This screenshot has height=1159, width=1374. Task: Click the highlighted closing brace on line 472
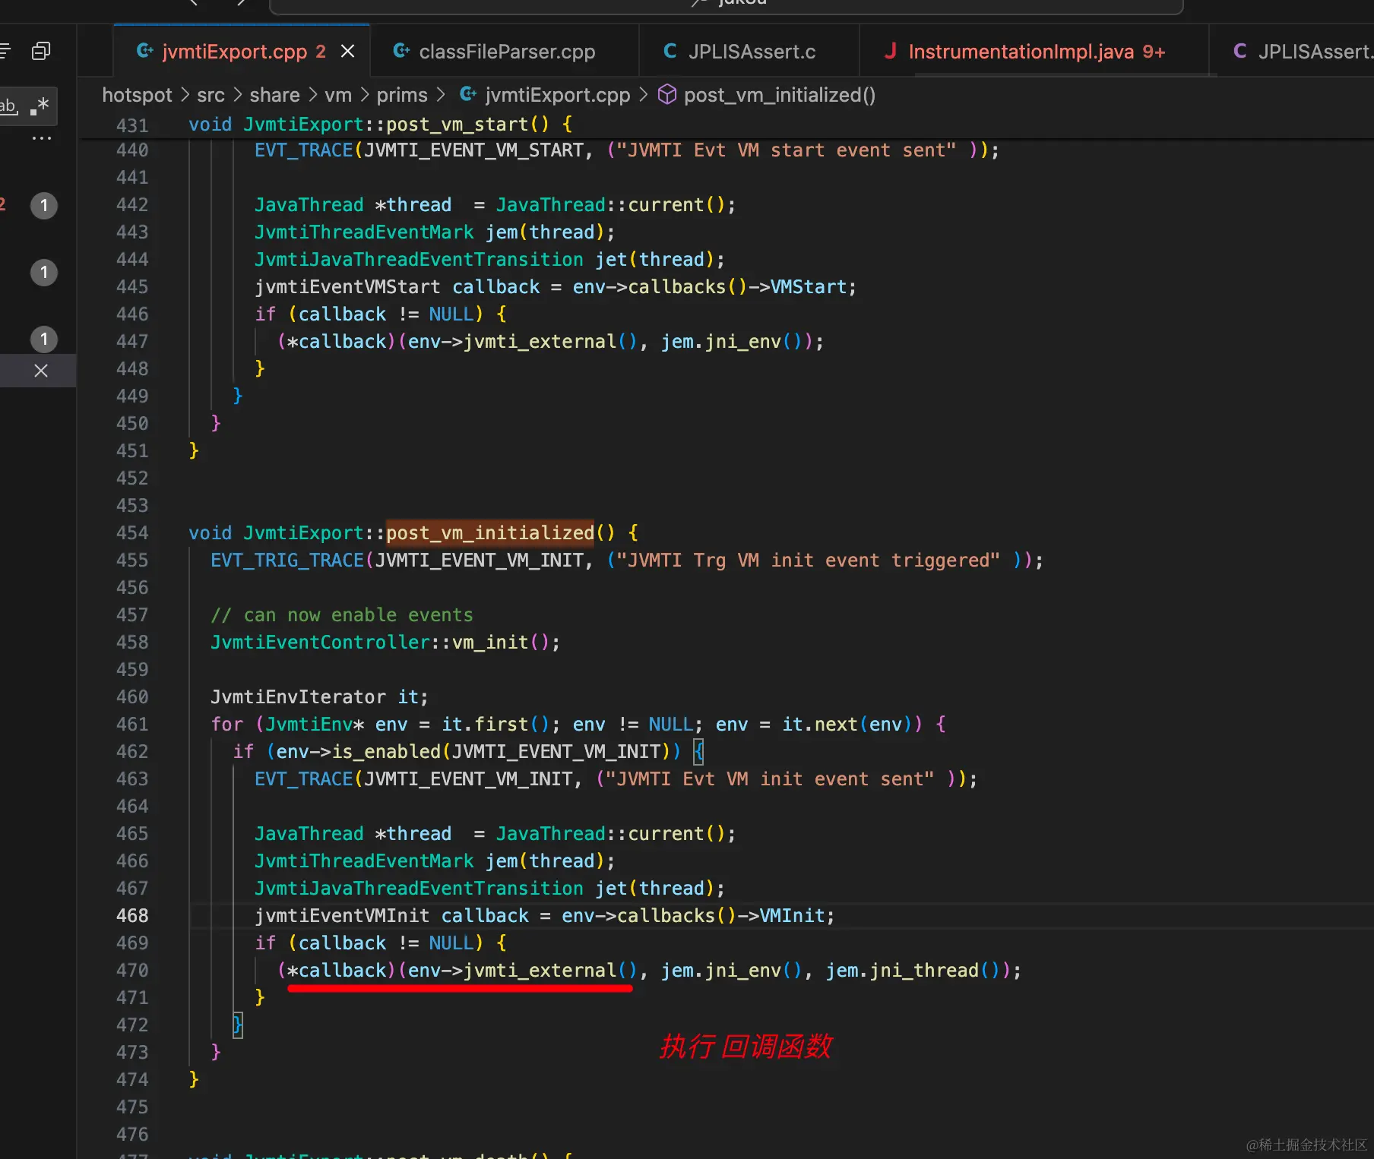(238, 1025)
